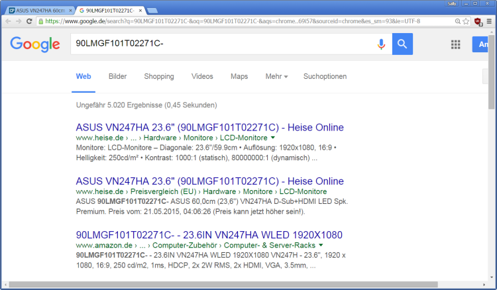Click the blue search magnifier button

[402, 44]
